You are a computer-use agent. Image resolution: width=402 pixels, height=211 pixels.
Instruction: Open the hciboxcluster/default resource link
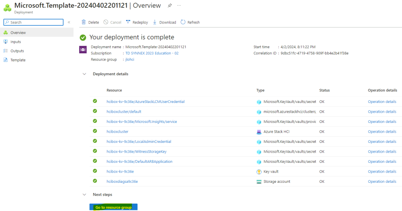[124, 112]
